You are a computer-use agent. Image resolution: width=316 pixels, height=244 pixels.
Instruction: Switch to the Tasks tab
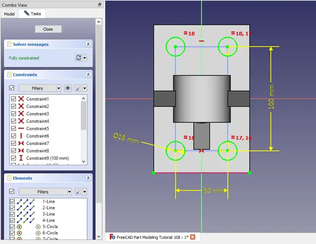[x=32, y=13]
